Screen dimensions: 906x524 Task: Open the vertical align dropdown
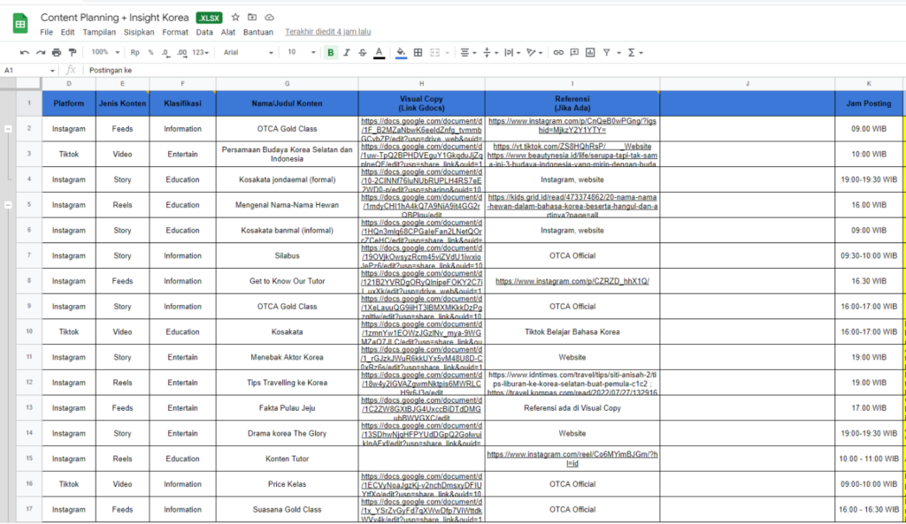tap(490, 52)
